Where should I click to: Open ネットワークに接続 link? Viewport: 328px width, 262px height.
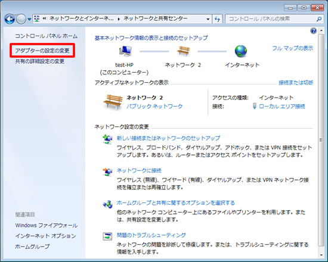(x=139, y=170)
